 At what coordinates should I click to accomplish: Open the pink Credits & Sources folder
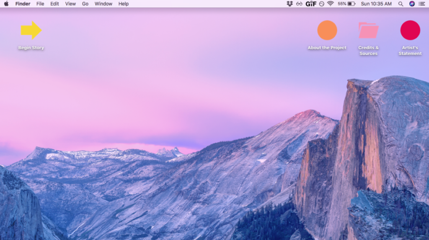click(x=369, y=30)
